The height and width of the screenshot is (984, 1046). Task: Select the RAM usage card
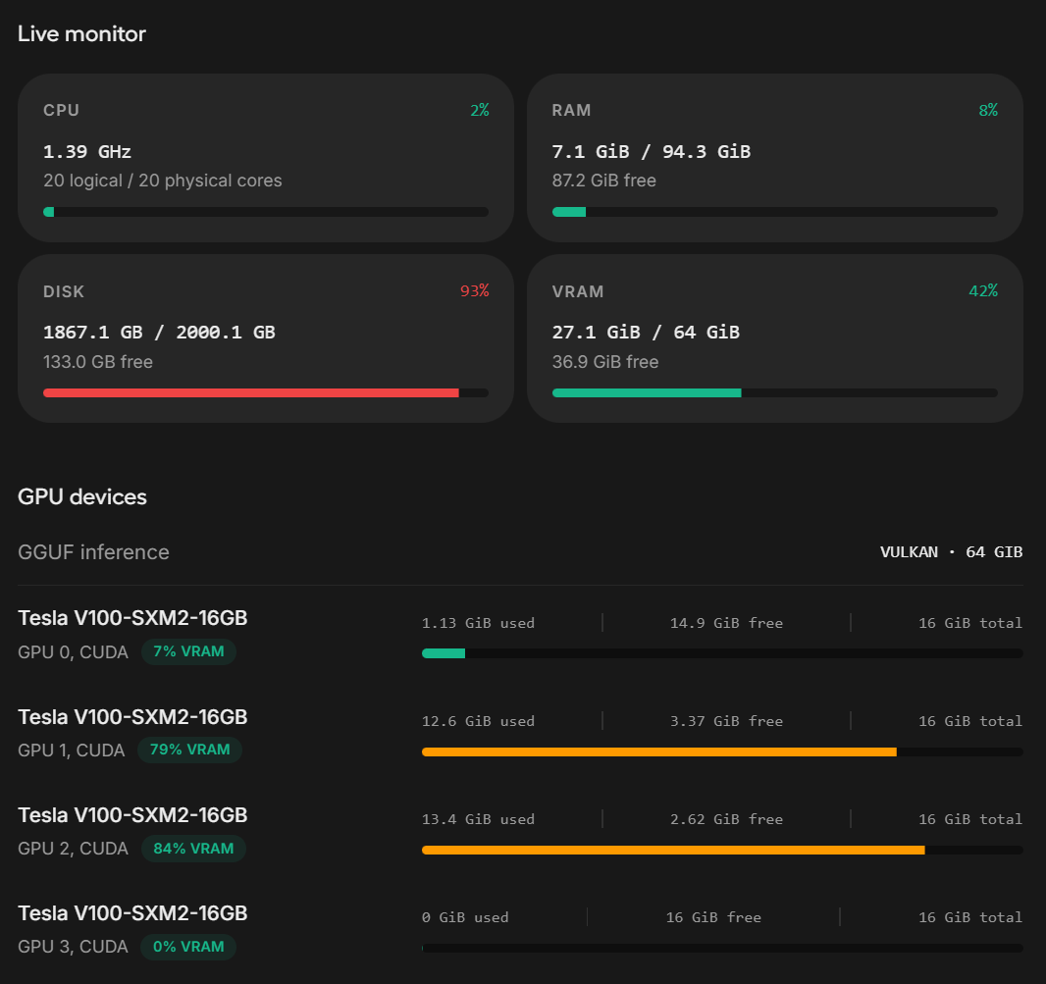click(774, 157)
